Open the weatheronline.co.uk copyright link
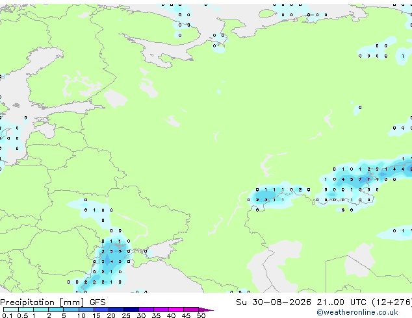Viewport: 412px width, 318px height. point(357,312)
